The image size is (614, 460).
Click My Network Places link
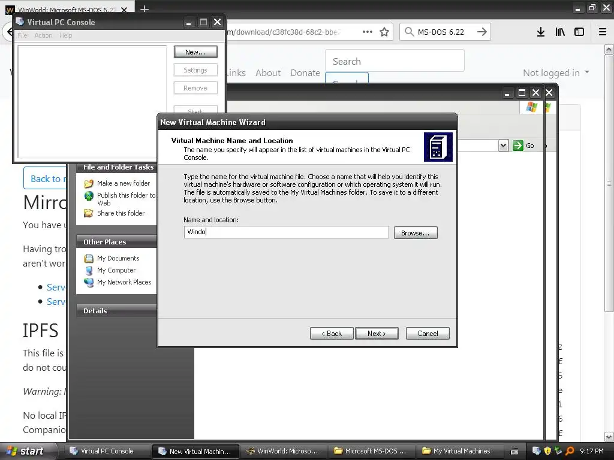pos(124,282)
